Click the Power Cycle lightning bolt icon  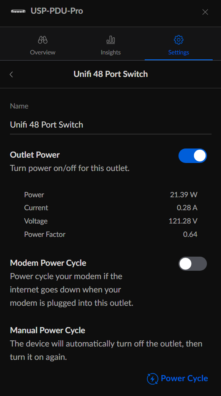click(x=152, y=378)
